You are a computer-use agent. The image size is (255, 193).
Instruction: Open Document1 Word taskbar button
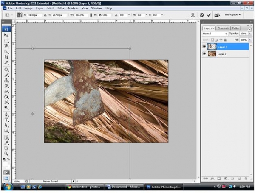(124, 187)
